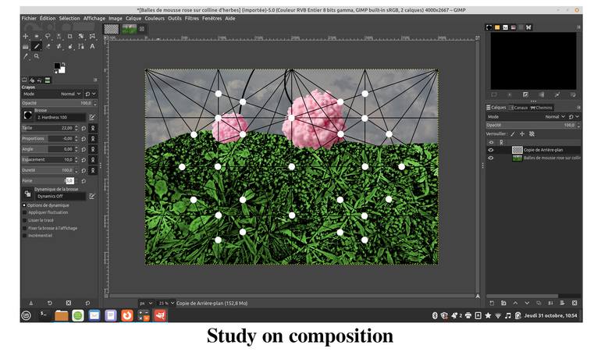Viewport: 601px width, 352px height.
Task: Select the Color Picker tool
Action: point(26,56)
